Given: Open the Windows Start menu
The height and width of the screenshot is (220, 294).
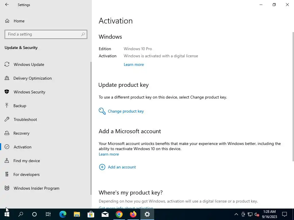Looking at the screenshot, I should (7, 214).
